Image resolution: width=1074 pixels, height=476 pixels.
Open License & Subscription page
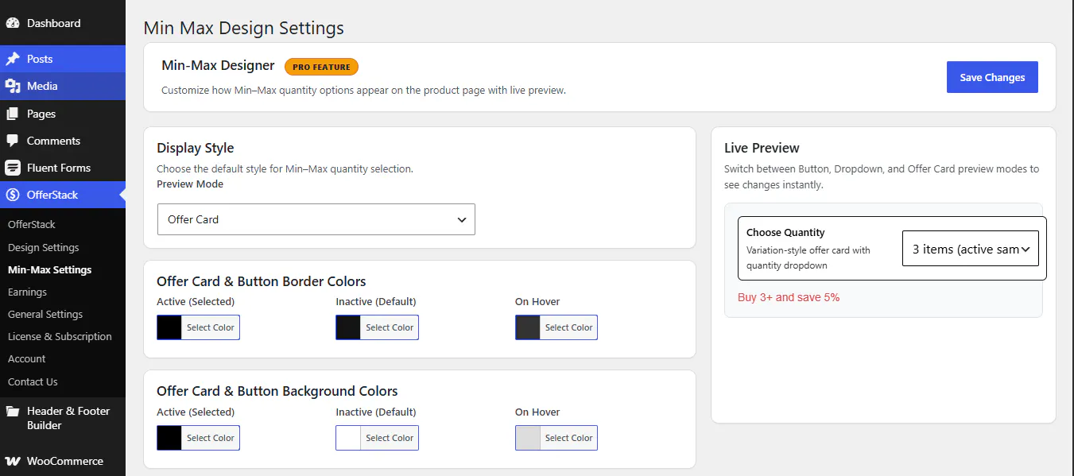point(60,336)
